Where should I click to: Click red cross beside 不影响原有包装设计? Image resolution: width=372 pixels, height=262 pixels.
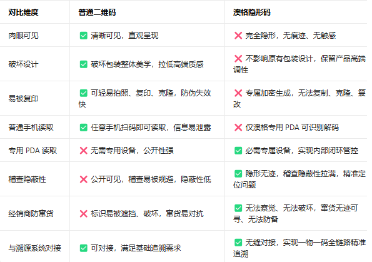click(238, 59)
